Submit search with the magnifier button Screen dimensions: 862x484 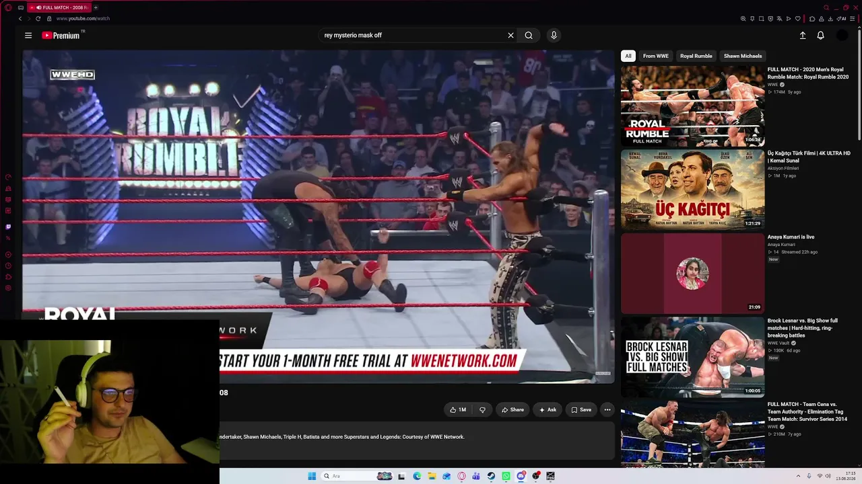tap(529, 36)
